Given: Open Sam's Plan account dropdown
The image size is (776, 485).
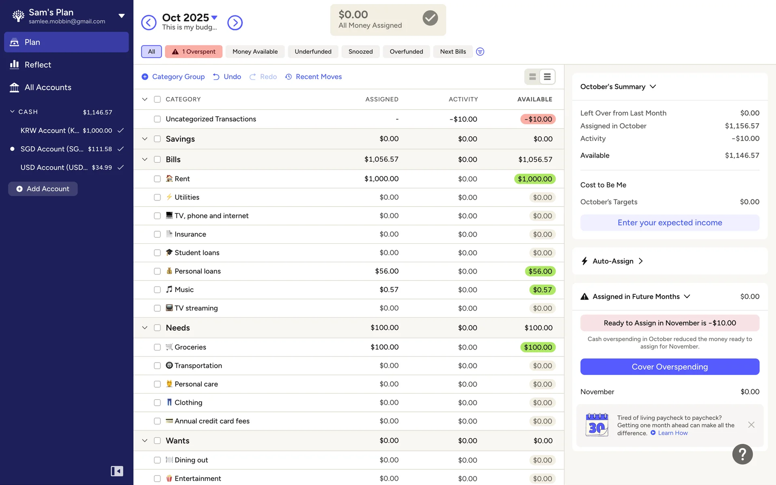Looking at the screenshot, I should tap(121, 16).
